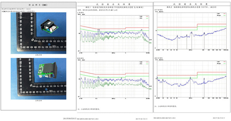Click the 2013年06月01日 date below left page
The width and height of the screenshot is (231, 121).
point(70,119)
